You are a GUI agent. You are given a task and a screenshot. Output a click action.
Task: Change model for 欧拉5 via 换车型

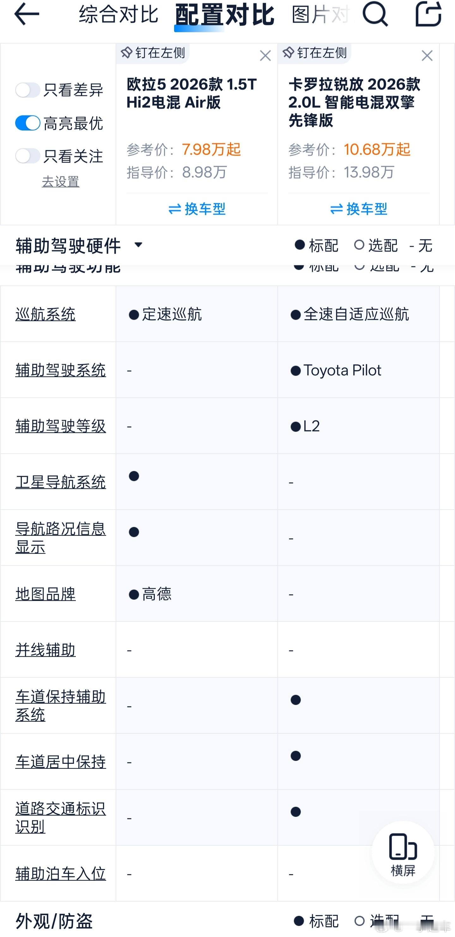[x=197, y=209]
